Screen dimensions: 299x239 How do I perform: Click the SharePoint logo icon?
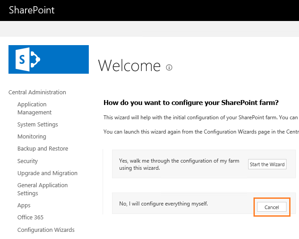click(49, 59)
